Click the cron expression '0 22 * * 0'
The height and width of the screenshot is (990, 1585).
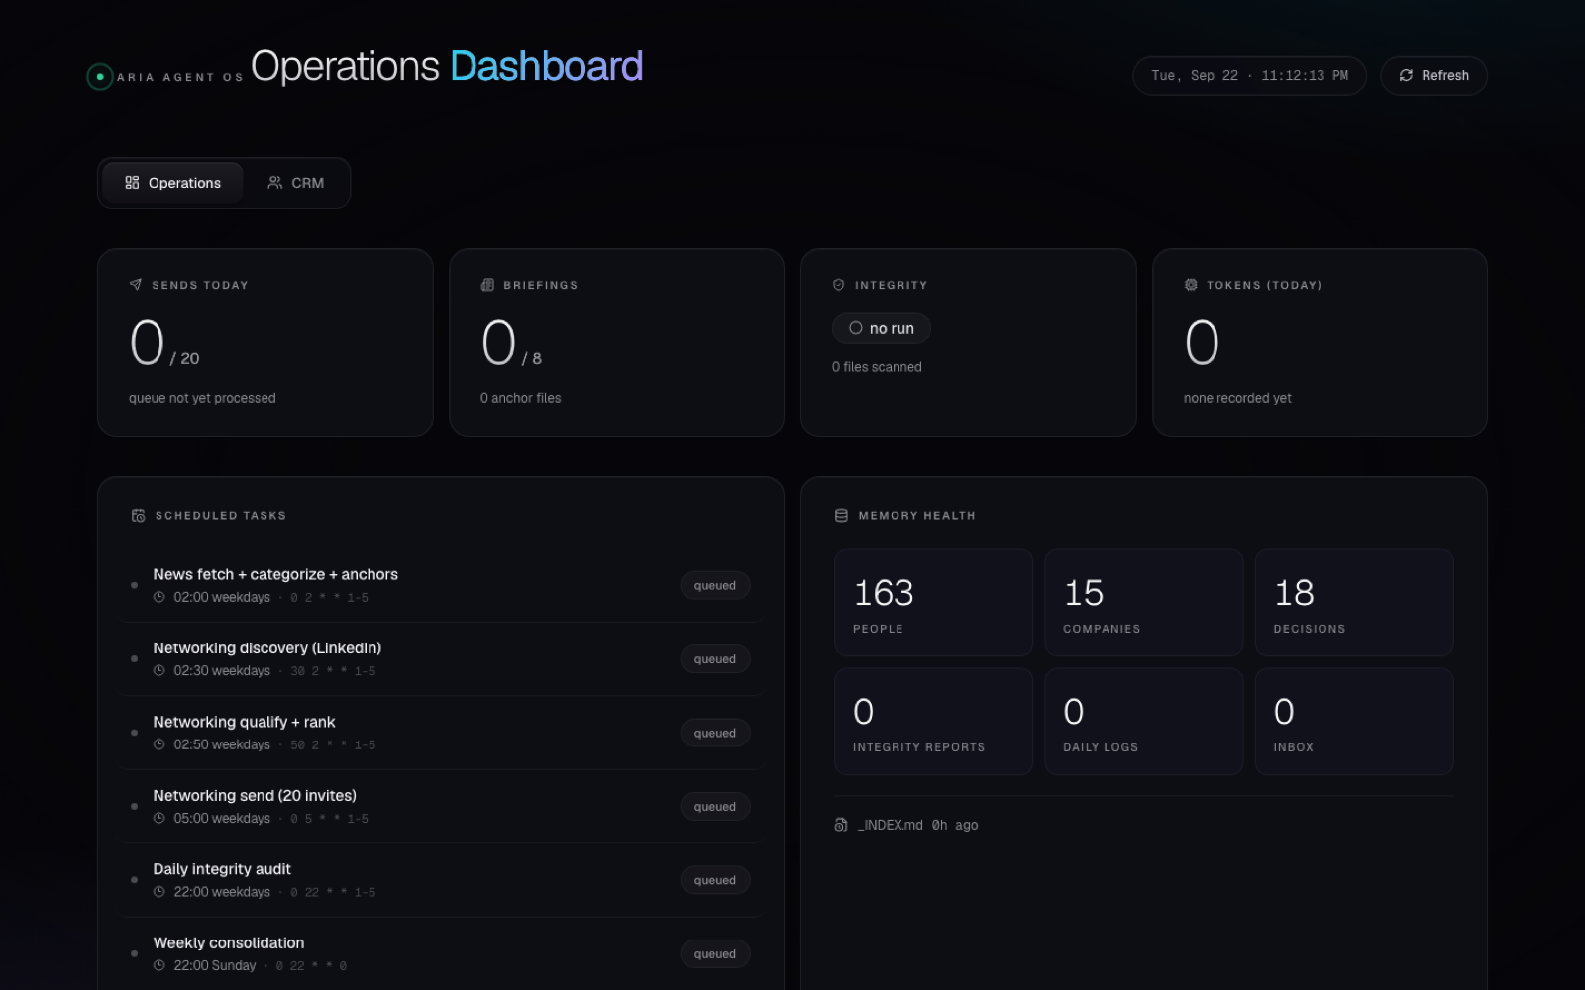point(311,966)
